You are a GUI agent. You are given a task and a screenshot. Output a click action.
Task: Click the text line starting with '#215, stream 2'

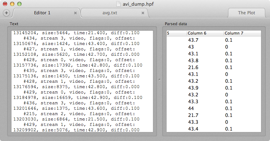[79, 114]
